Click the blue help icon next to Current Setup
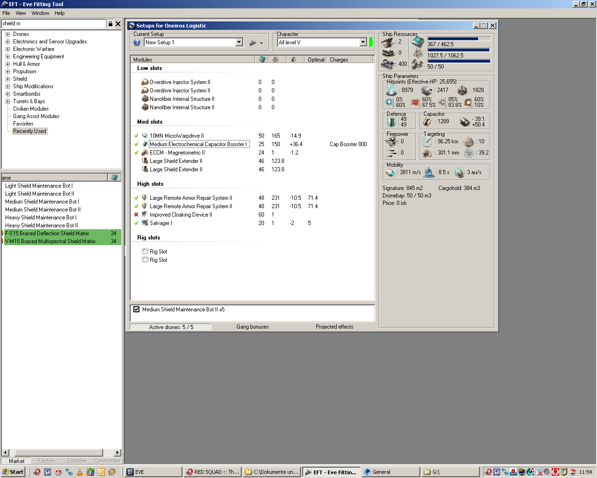 [x=137, y=42]
